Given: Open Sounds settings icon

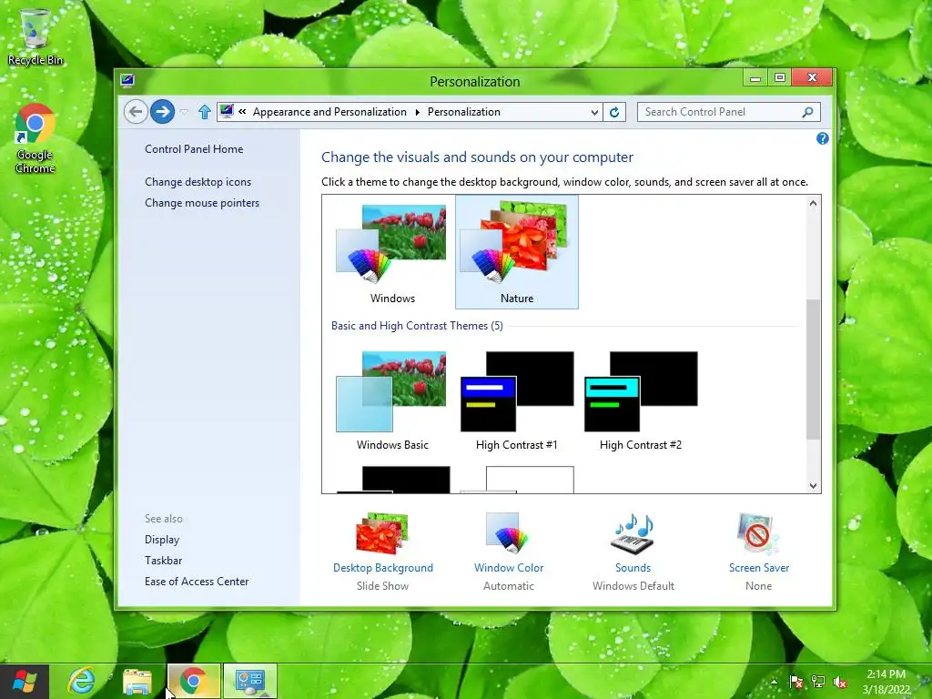Looking at the screenshot, I should (633, 533).
